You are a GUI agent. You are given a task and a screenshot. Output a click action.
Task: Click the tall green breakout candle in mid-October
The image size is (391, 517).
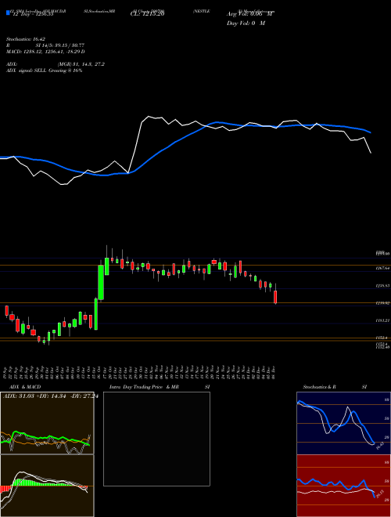pyautogui.click(x=102, y=283)
